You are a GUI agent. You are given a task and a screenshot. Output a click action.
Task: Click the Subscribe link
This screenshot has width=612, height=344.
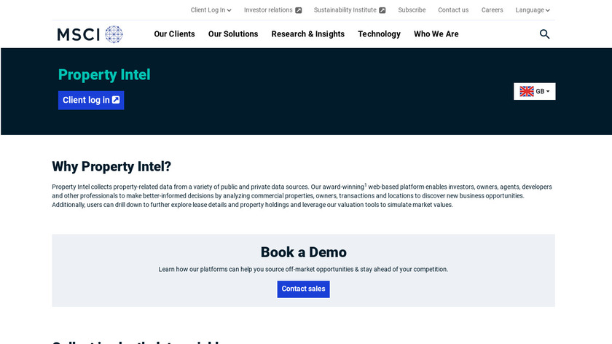[x=412, y=10]
